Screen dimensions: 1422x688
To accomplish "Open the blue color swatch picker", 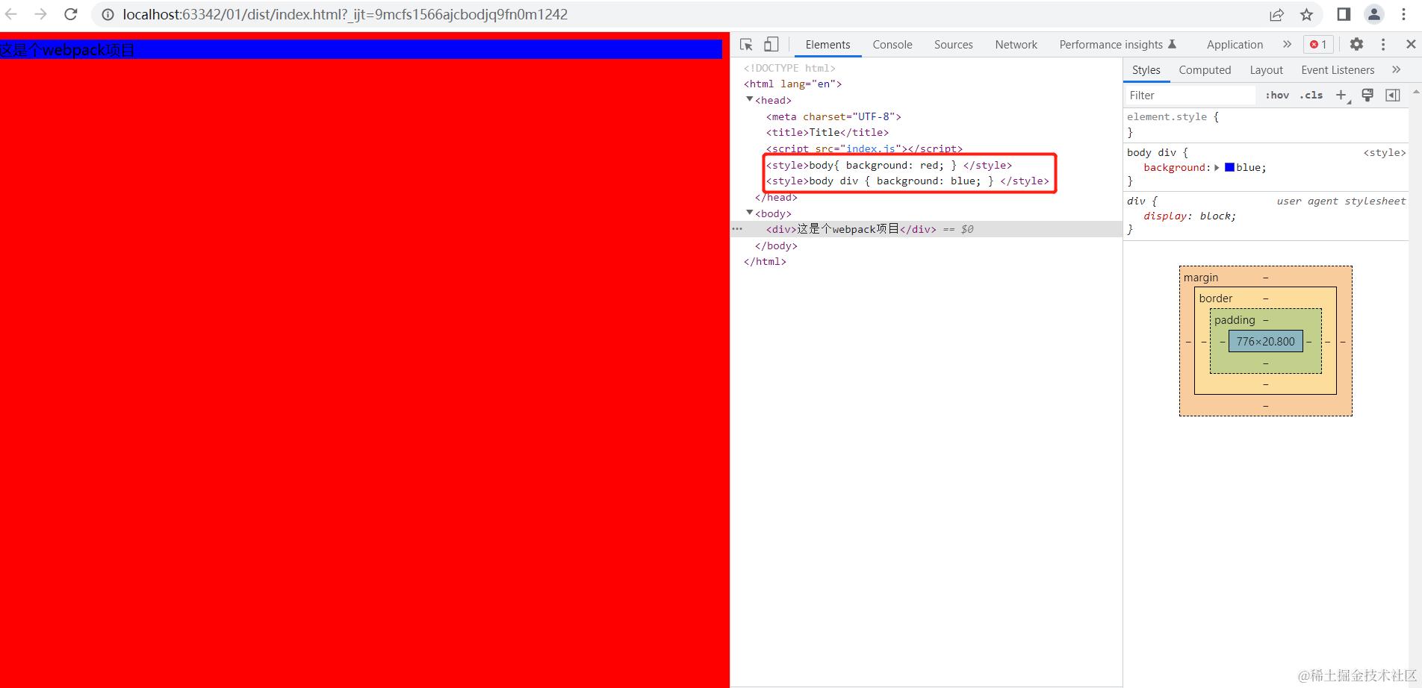I will (1229, 167).
